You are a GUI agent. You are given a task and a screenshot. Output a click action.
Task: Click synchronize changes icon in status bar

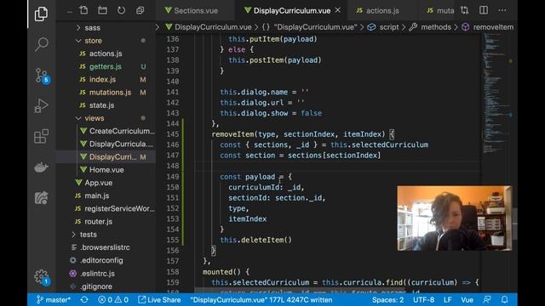pyautogui.click(x=84, y=300)
